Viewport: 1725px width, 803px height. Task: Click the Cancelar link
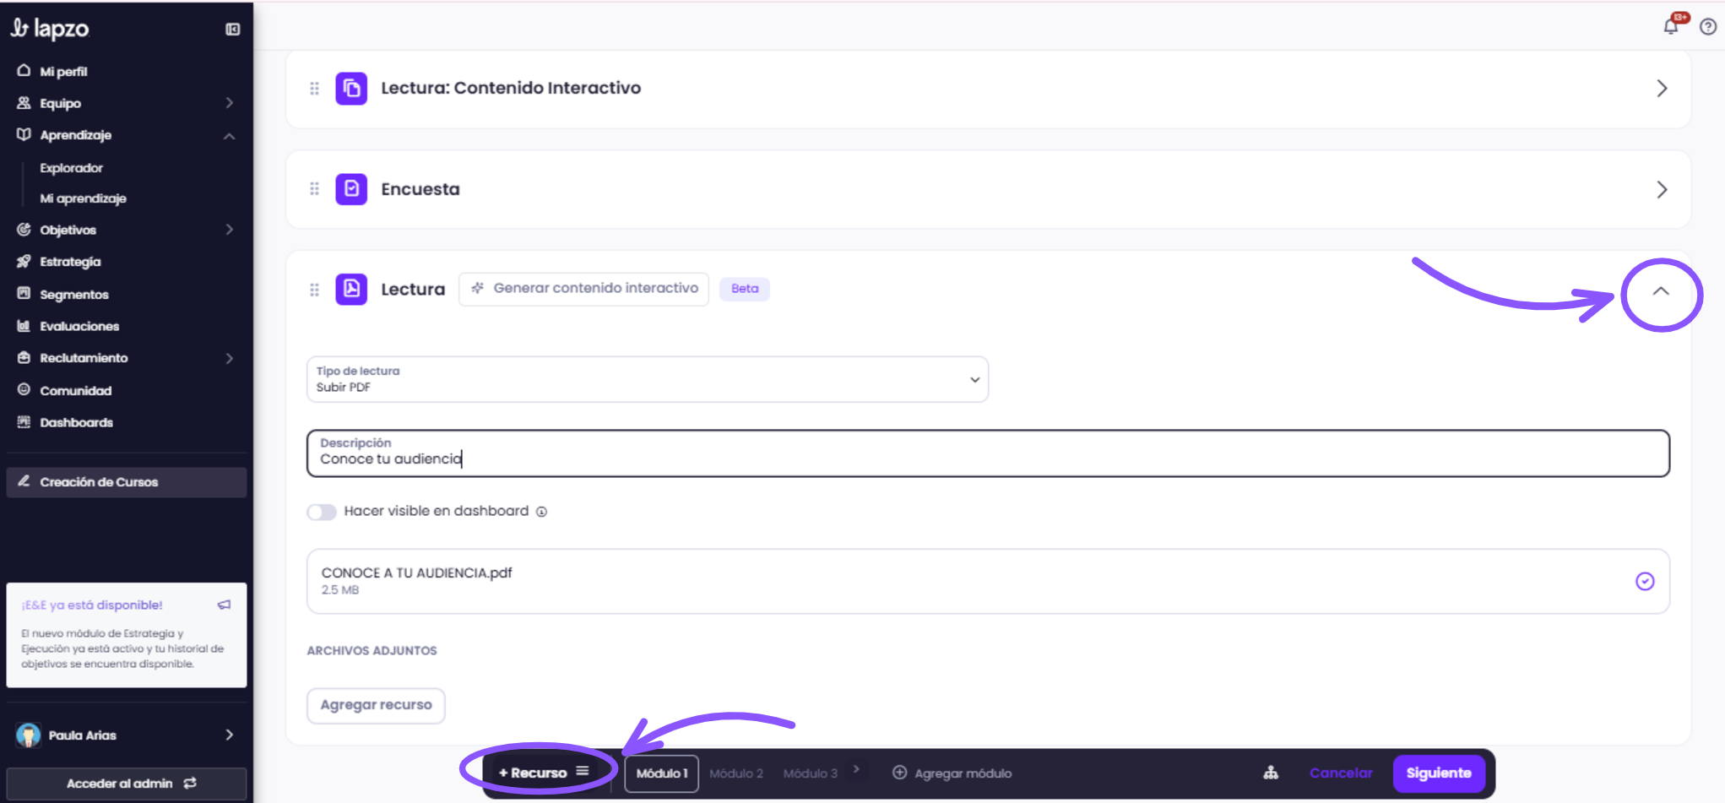click(x=1341, y=773)
